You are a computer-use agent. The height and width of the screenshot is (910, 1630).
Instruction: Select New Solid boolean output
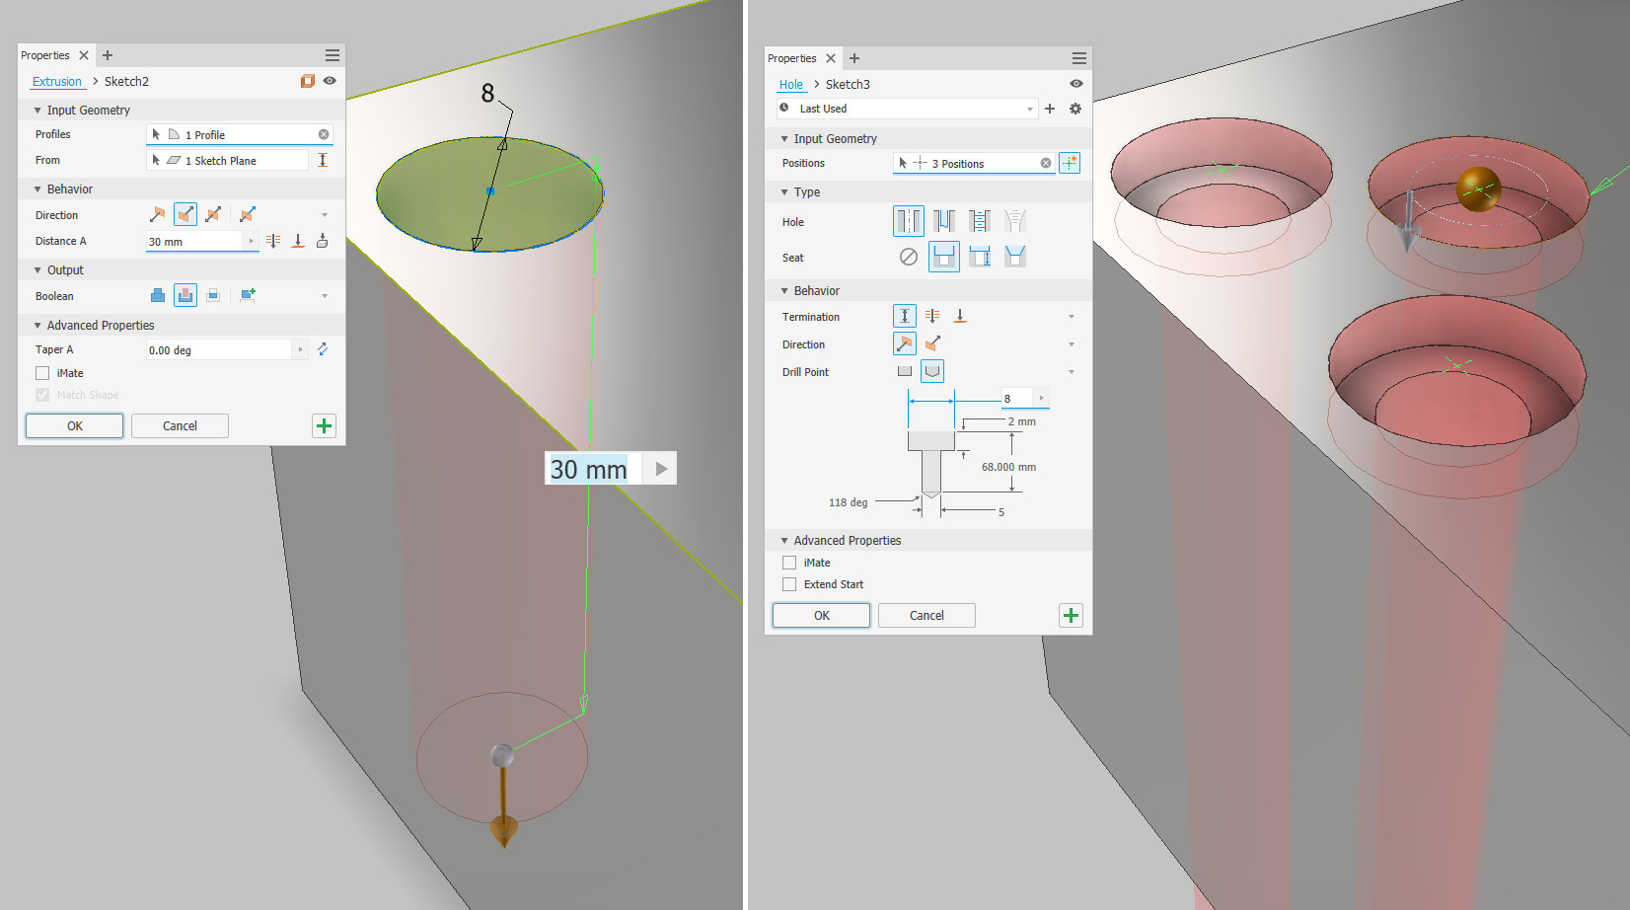[247, 295]
